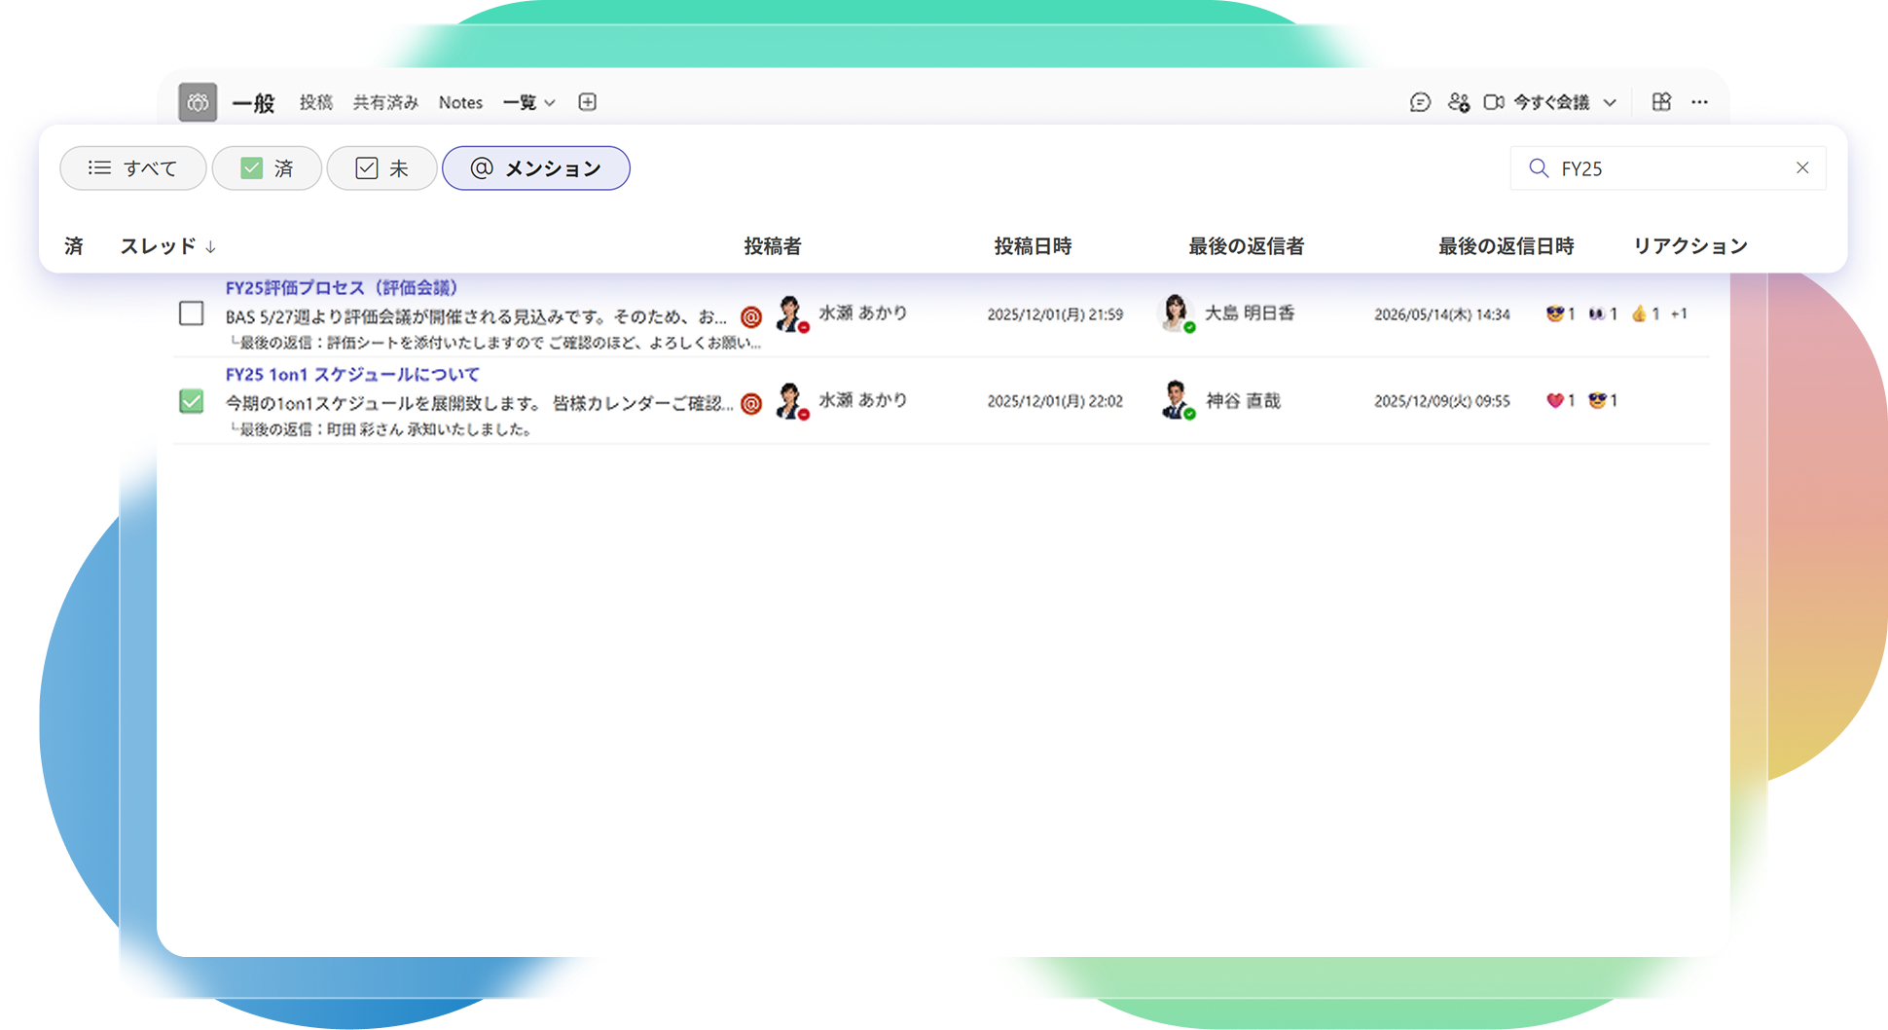Viewport: 1888px width, 1030px height.
Task: Open thread FY25評価プロセス（評価会議）
Action: tap(342, 288)
